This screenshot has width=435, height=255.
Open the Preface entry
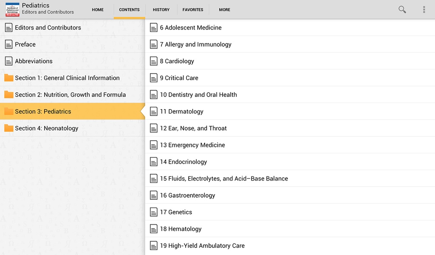coord(72,44)
